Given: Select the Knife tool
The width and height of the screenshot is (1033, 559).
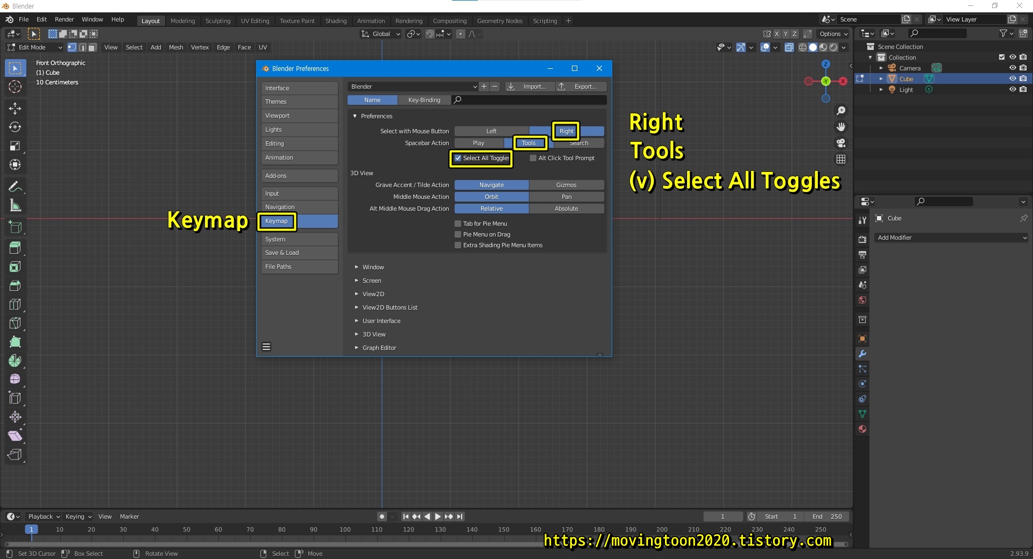Looking at the screenshot, I should (x=15, y=324).
